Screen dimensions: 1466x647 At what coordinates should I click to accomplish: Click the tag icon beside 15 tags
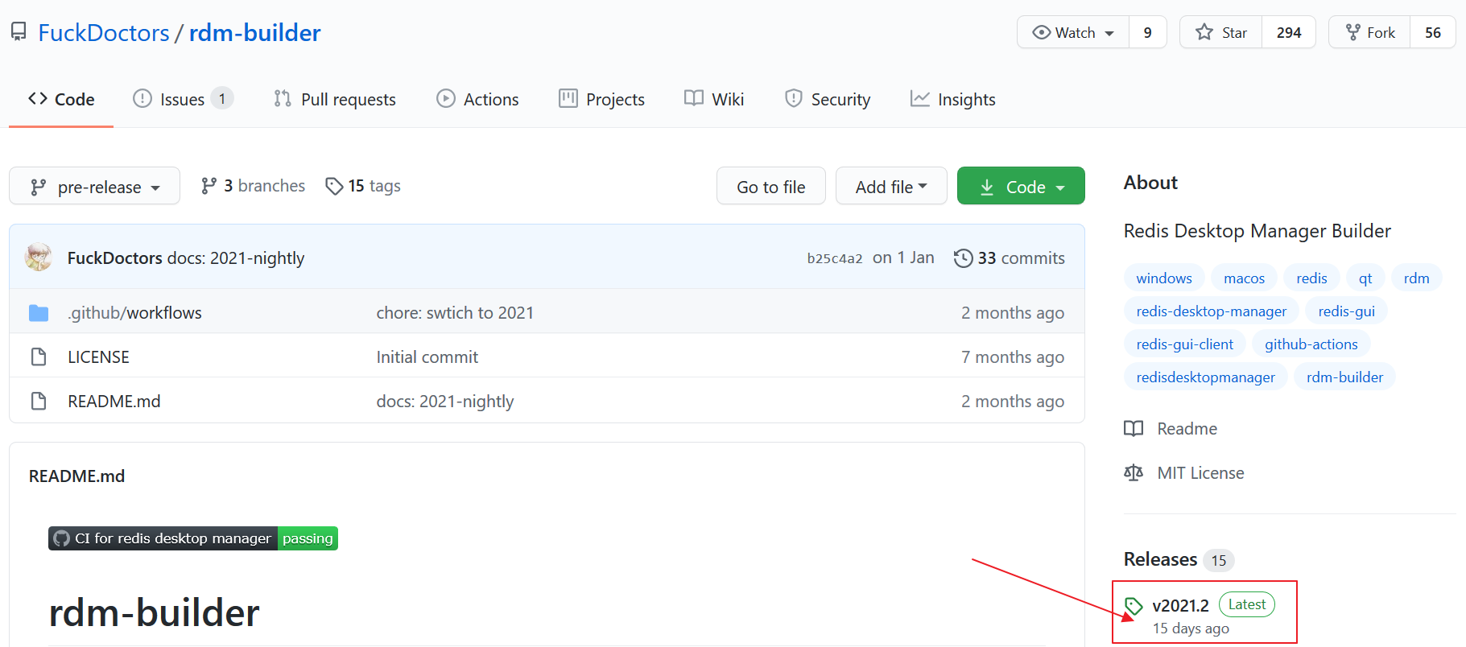click(334, 187)
